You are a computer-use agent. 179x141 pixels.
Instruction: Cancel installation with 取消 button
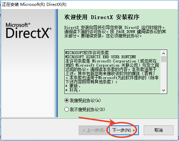(159, 130)
